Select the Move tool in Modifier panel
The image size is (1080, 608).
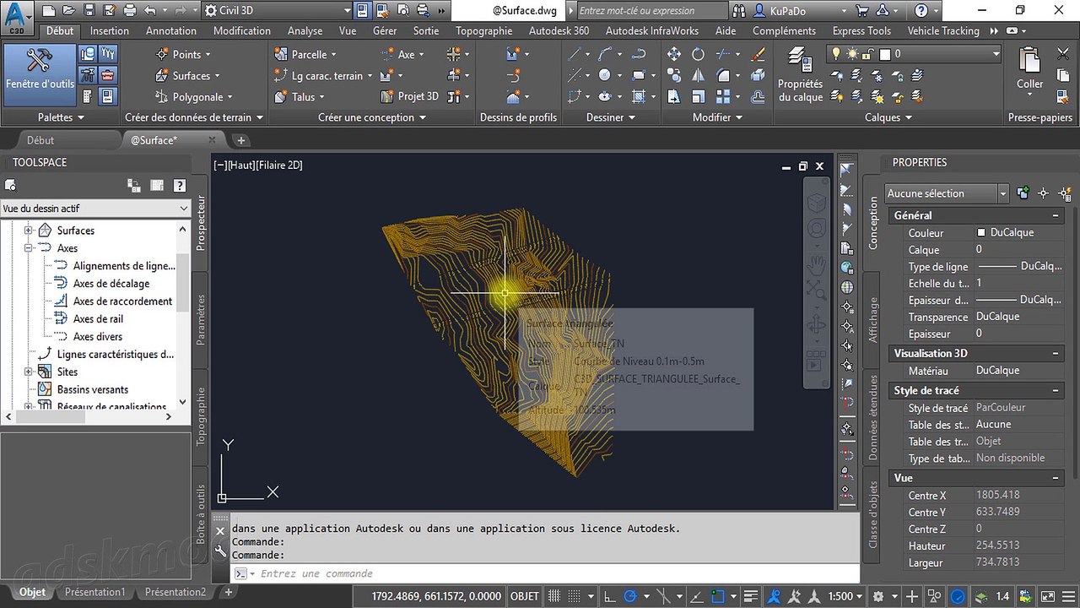[x=674, y=54]
